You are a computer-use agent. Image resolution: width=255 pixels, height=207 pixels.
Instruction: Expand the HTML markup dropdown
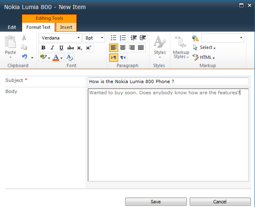coord(204,57)
